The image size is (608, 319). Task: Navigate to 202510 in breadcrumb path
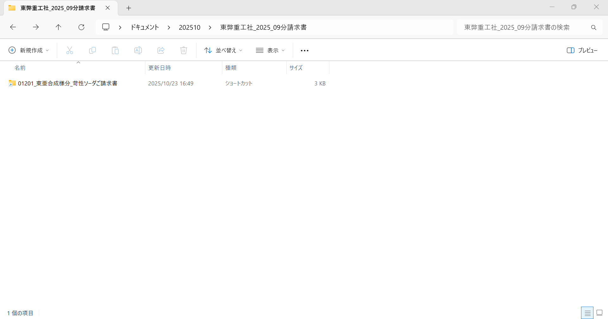pos(189,28)
